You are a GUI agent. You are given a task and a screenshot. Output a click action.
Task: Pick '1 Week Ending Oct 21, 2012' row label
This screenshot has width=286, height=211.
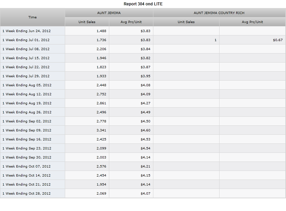coord(32,185)
